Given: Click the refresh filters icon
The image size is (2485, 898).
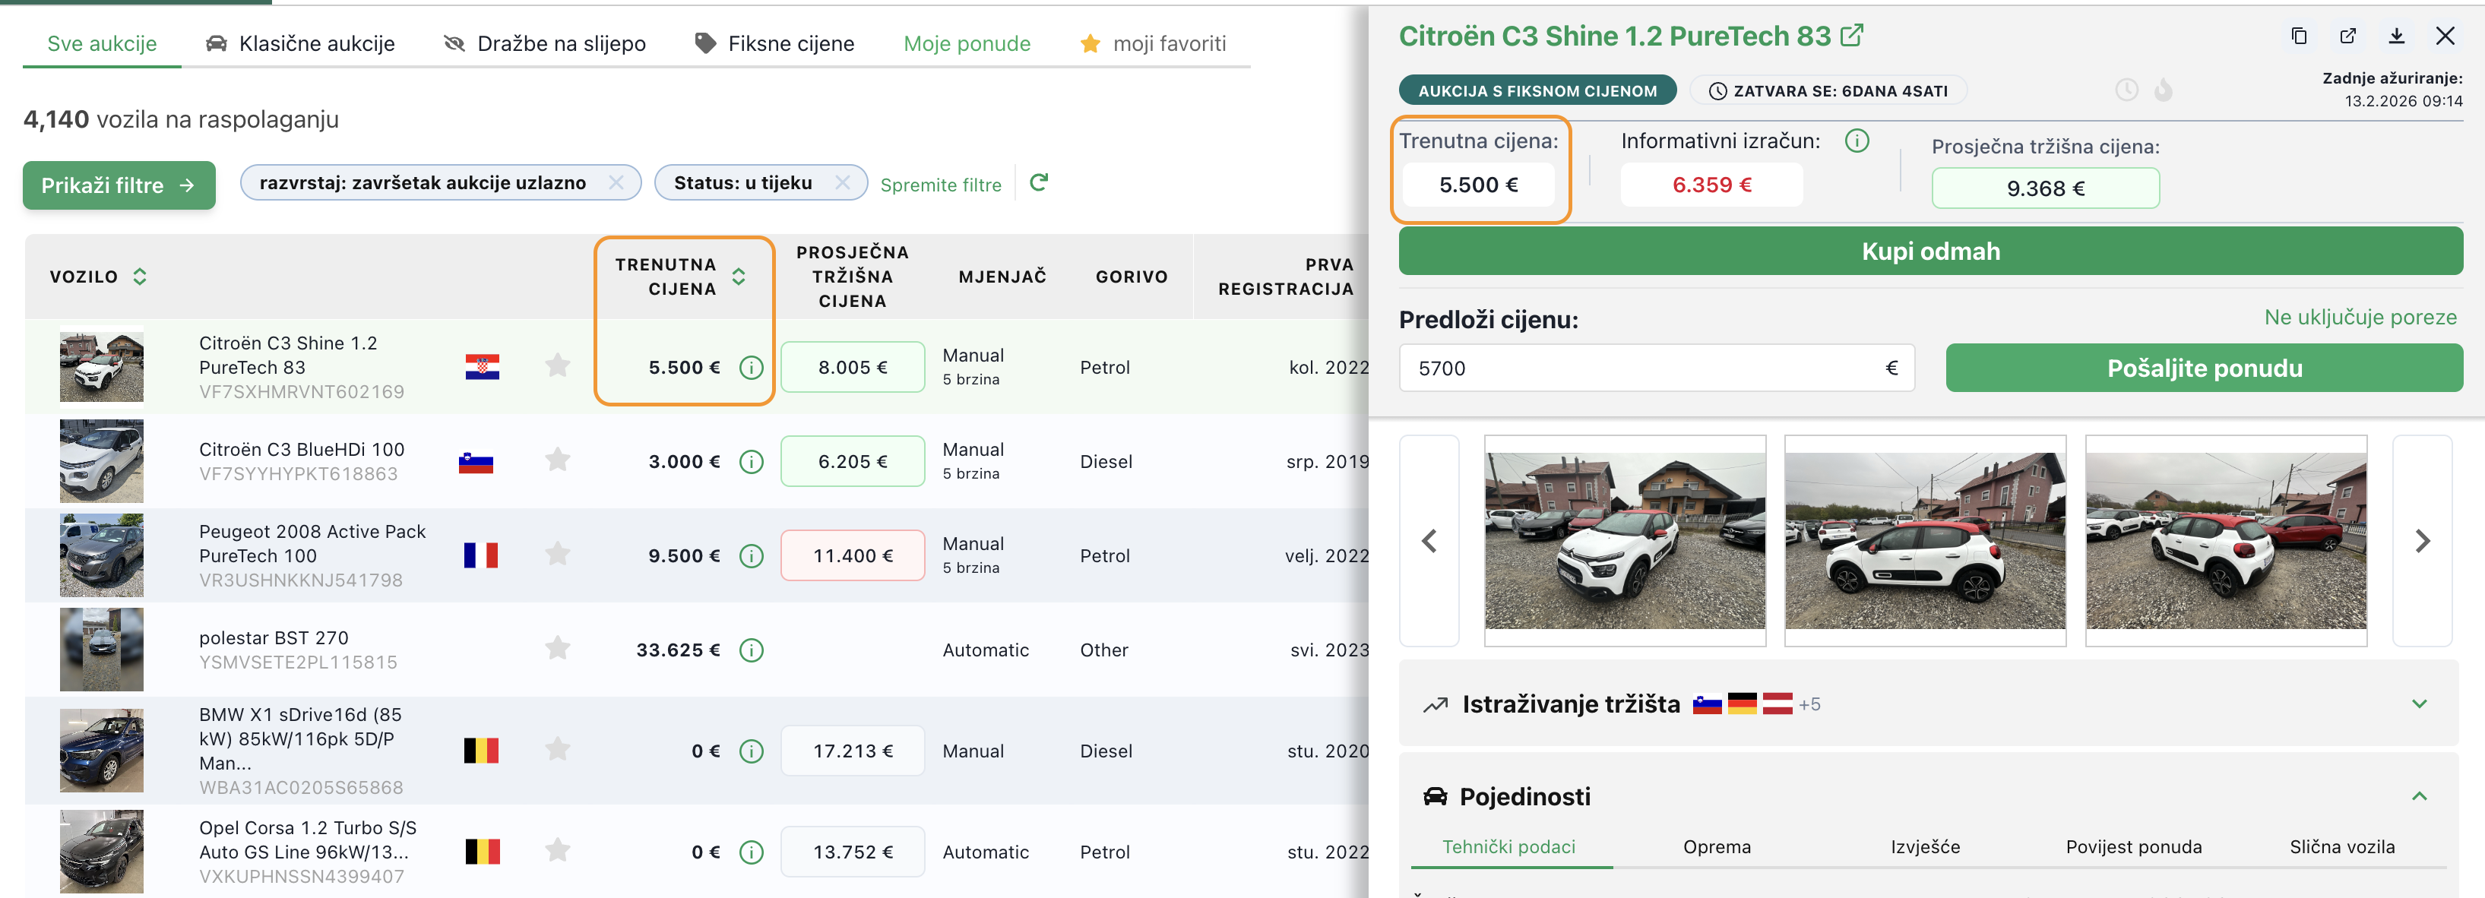Looking at the screenshot, I should pos(1039,182).
